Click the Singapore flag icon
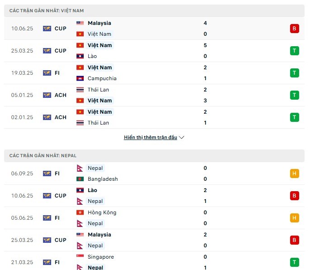This screenshot has width=310, height=270. [80, 257]
